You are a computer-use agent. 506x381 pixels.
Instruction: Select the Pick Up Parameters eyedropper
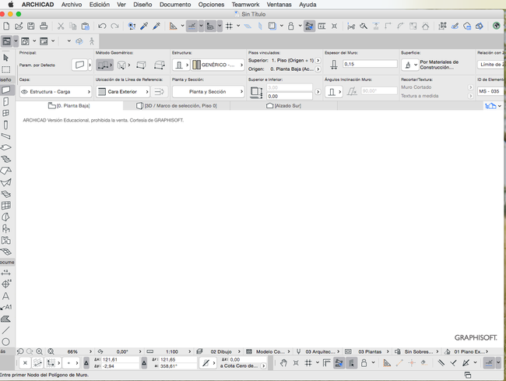coord(144,26)
